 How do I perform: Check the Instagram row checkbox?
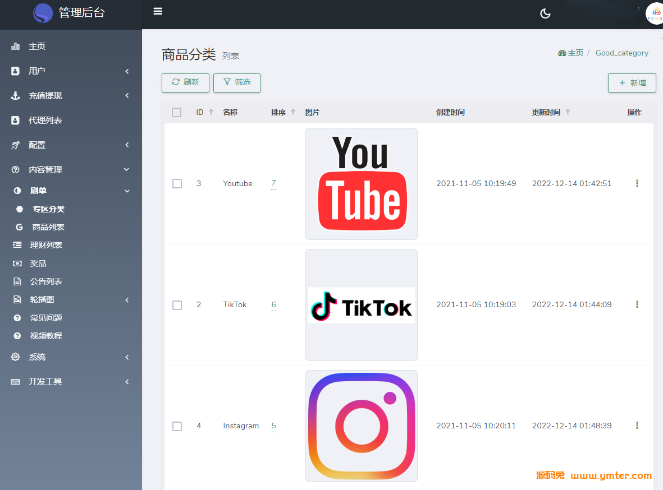[177, 426]
